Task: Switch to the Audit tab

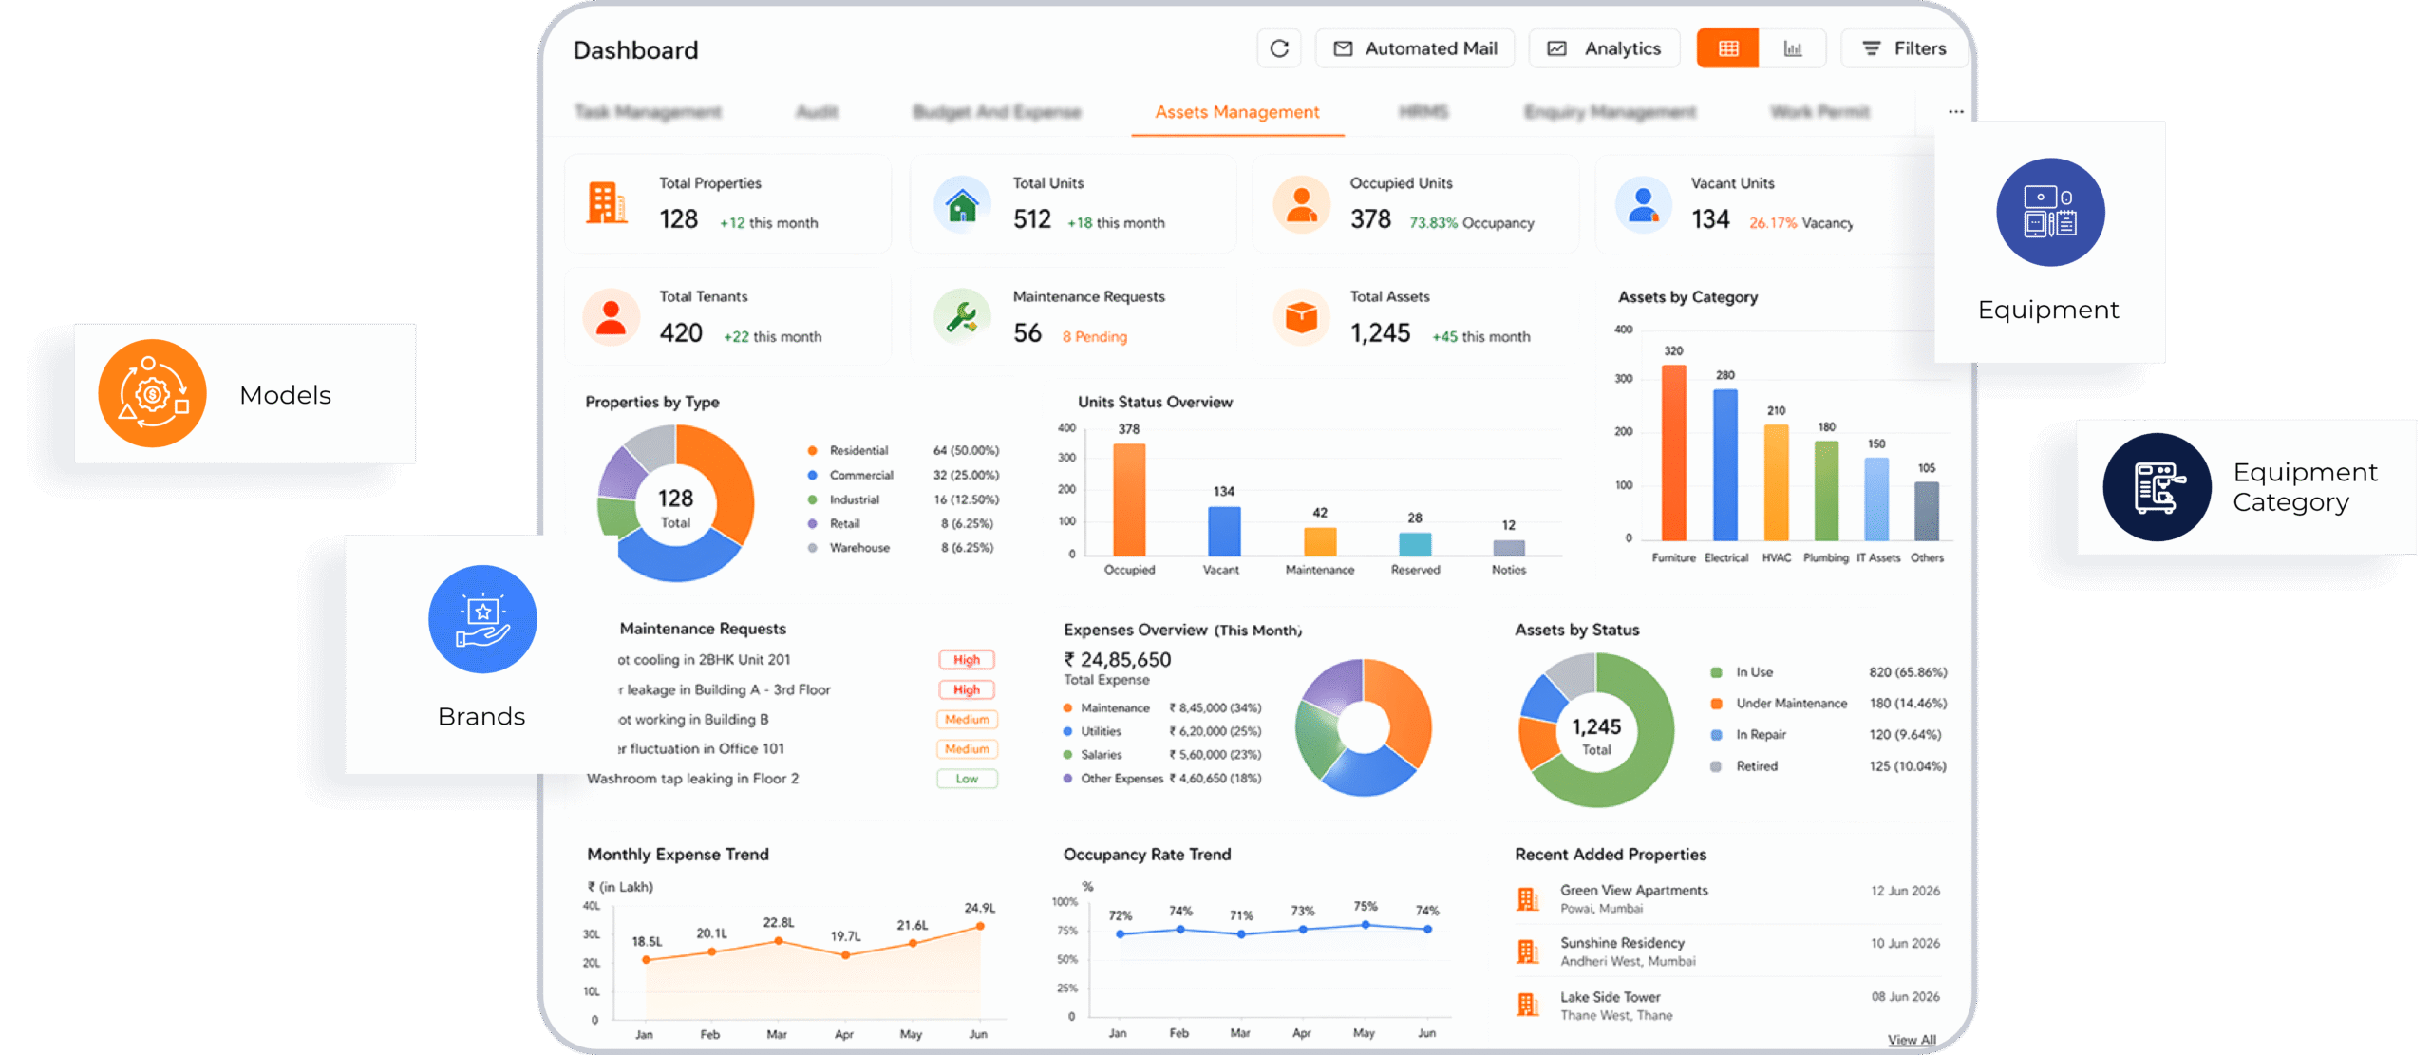Action: (x=817, y=112)
